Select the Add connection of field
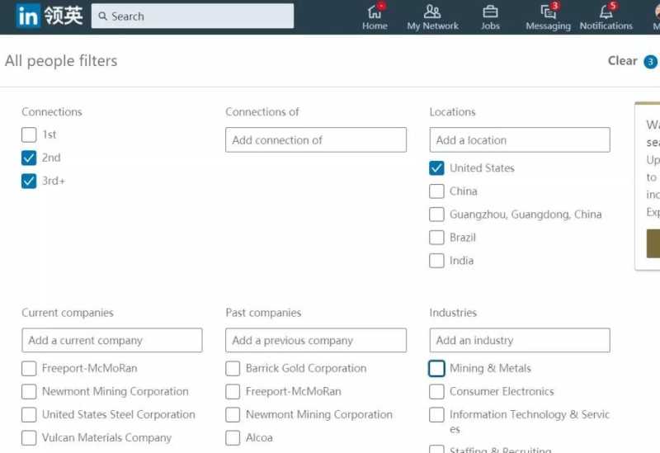This screenshot has width=660, height=453. click(x=315, y=140)
